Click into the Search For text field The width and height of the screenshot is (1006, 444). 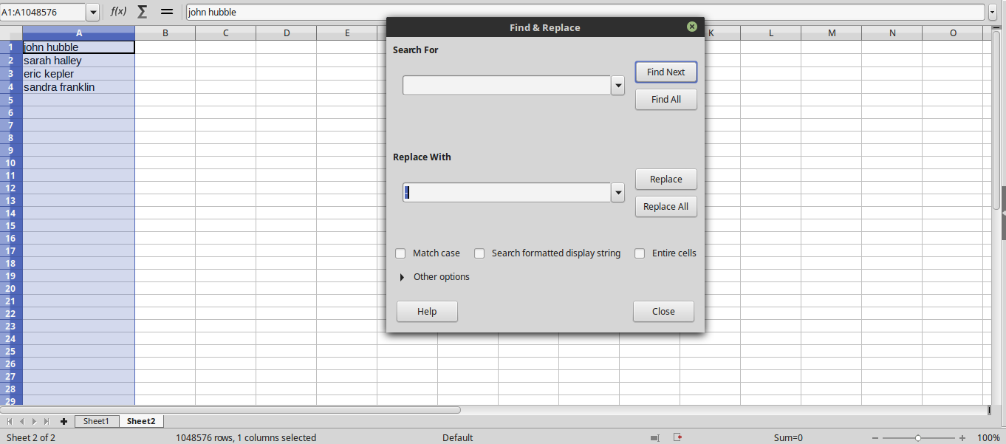tap(506, 86)
